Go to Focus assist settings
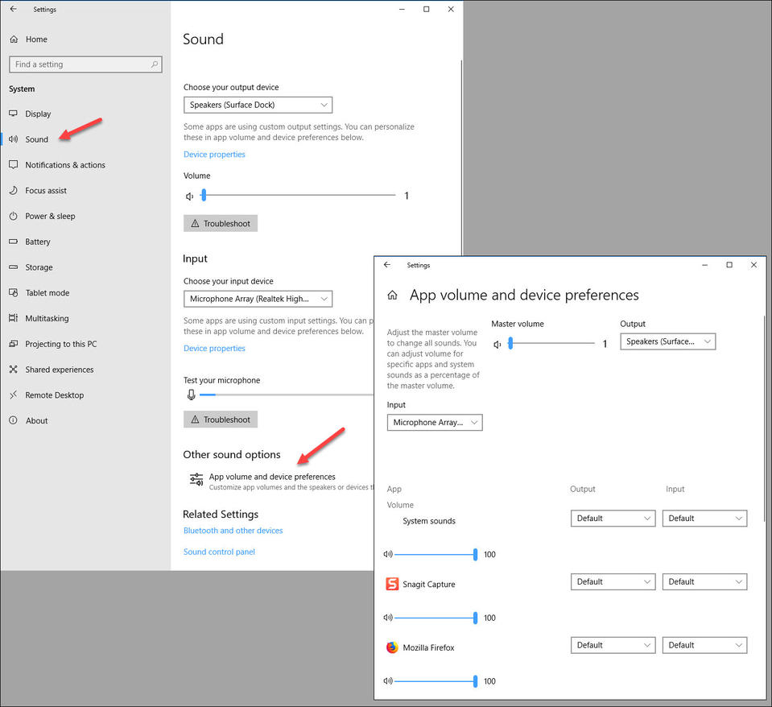Viewport: 772px width, 707px height. click(x=45, y=191)
